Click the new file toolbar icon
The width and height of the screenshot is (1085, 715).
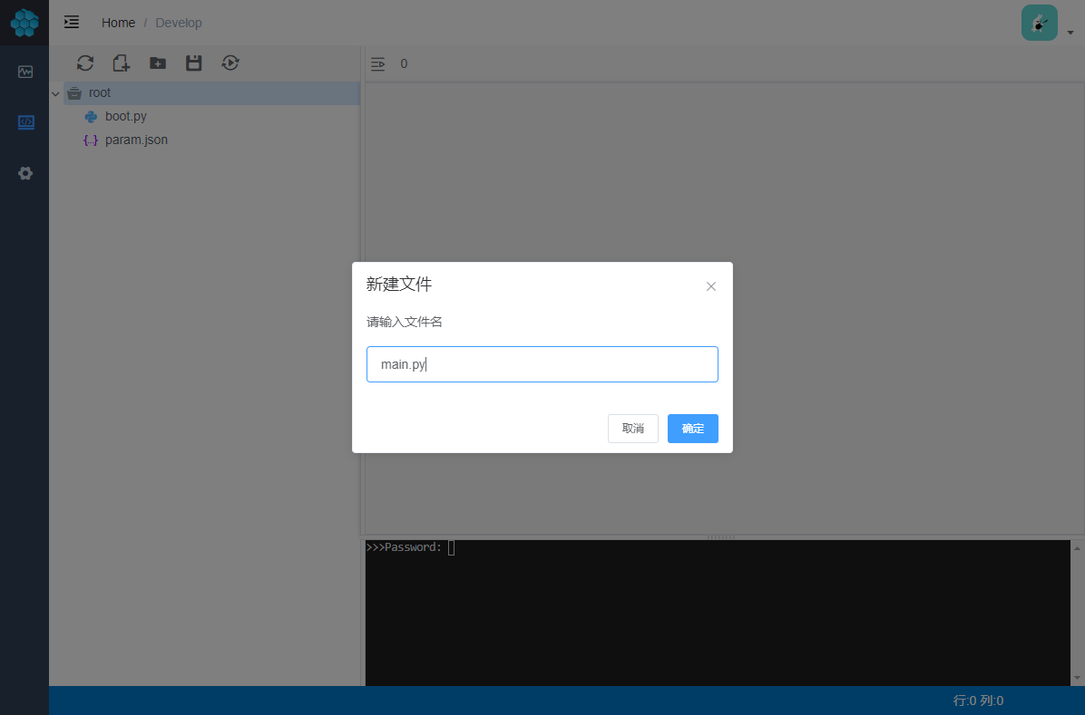(121, 63)
